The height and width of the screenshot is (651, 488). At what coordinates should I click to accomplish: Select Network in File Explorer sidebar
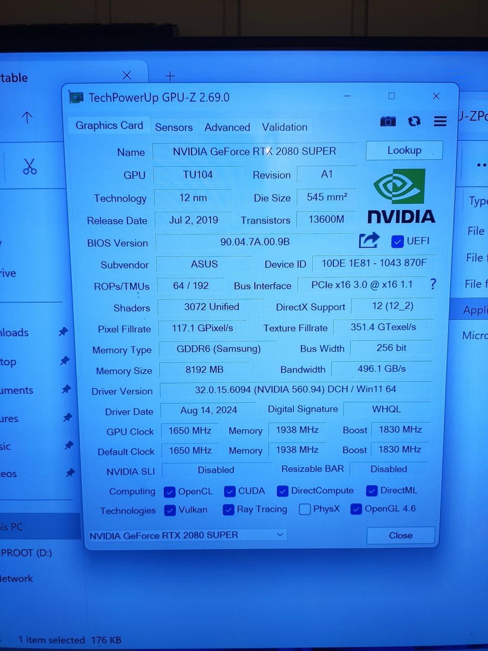click(16, 578)
